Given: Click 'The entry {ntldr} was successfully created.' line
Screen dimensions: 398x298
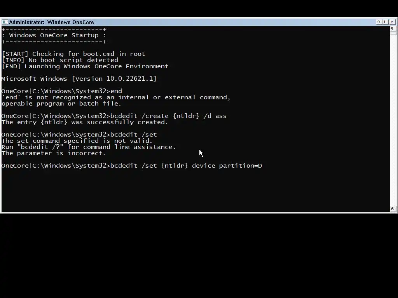Looking at the screenshot, I should click(85, 122).
